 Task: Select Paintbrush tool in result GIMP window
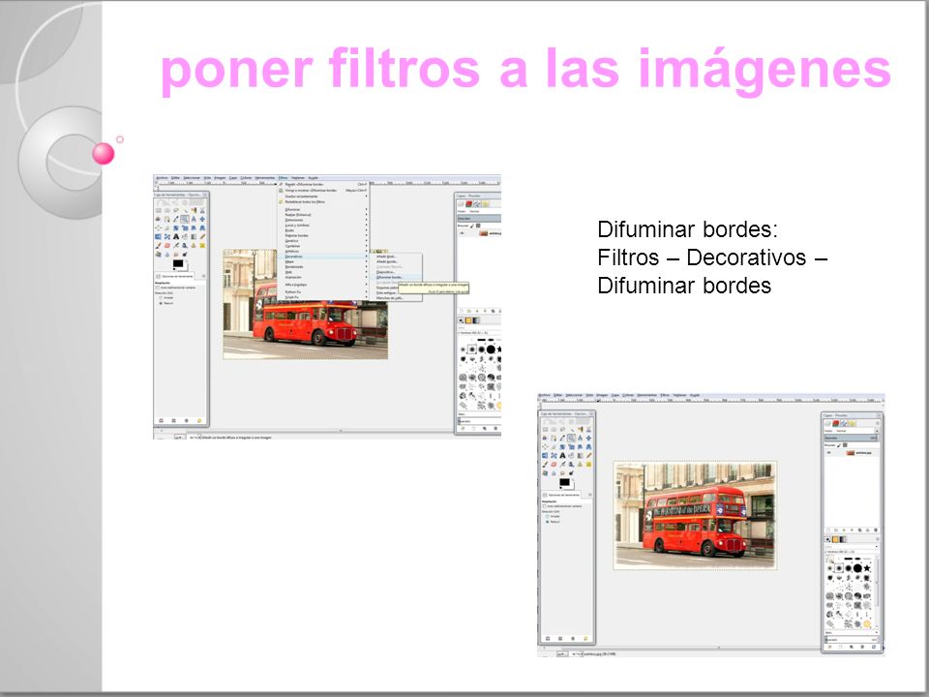[x=545, y=464]
